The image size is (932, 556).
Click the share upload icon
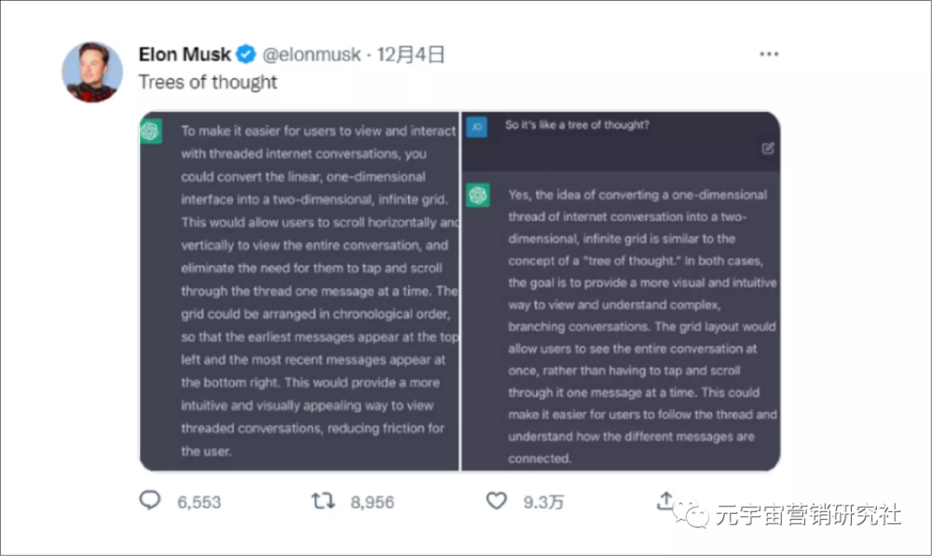coord(665,501)
